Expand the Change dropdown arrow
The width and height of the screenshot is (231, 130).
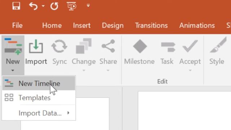point(84,70)
